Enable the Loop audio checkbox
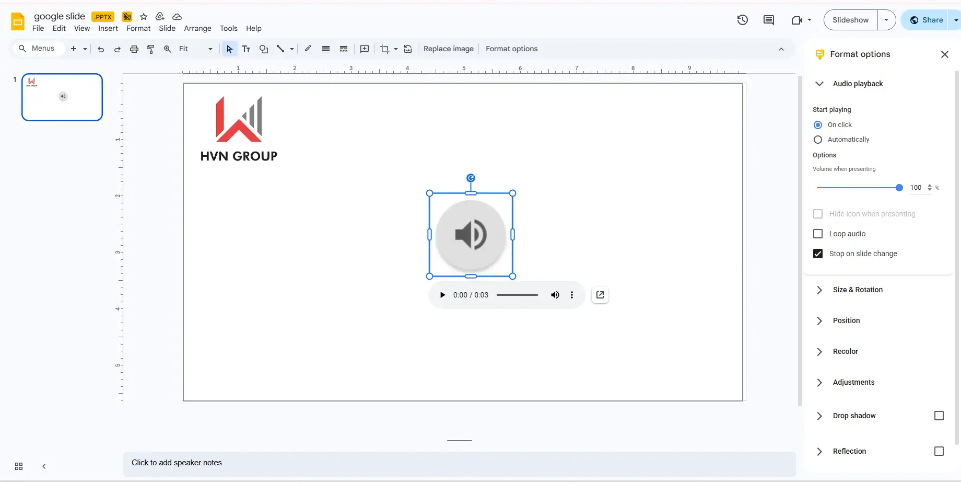Viewport: 961px width, 482px height. 818,234
